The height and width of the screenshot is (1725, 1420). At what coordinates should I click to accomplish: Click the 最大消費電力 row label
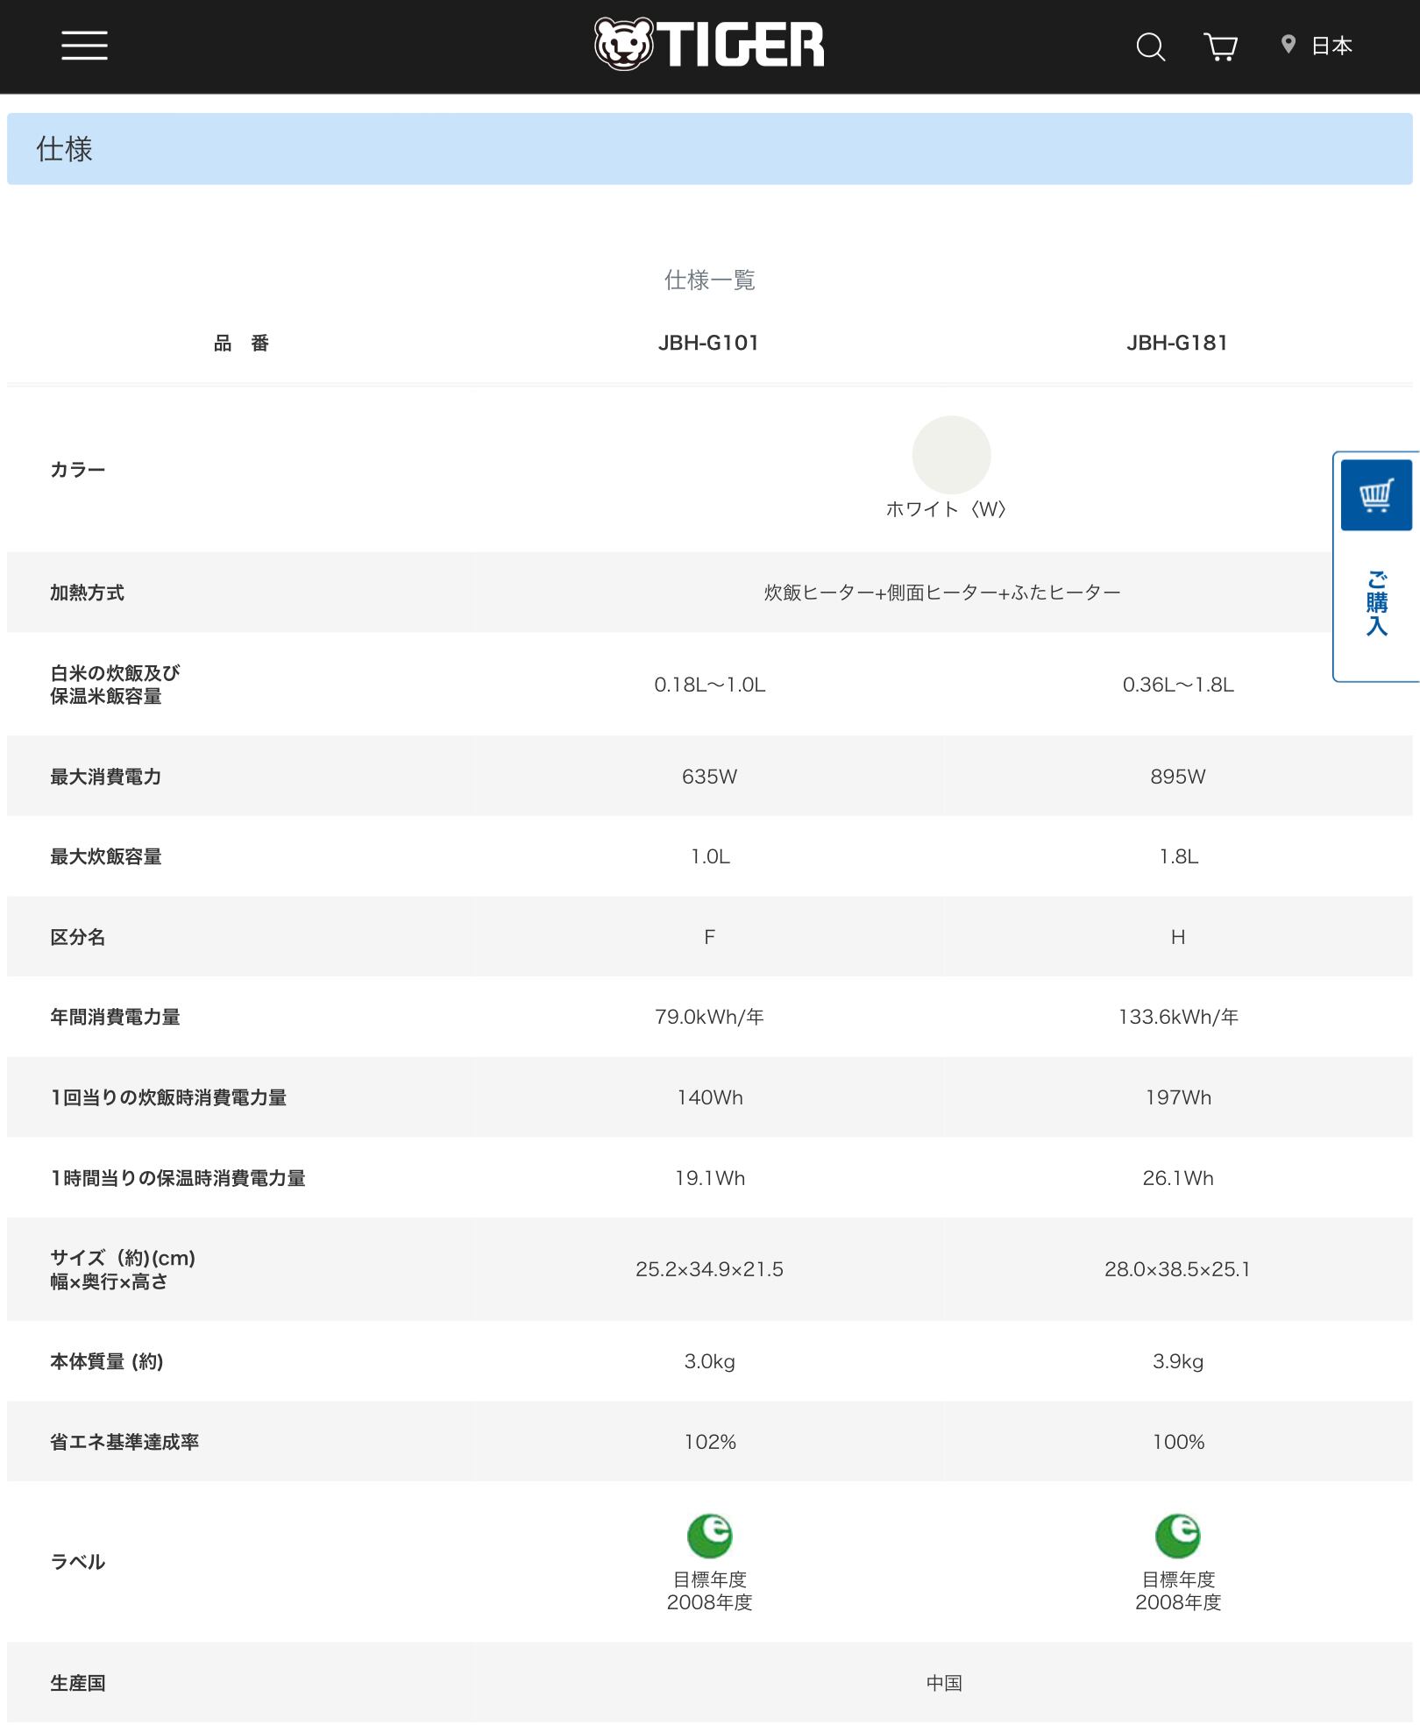point(105,777)
